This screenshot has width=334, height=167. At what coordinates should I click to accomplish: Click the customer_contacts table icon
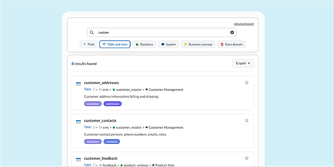coord(78,122)
